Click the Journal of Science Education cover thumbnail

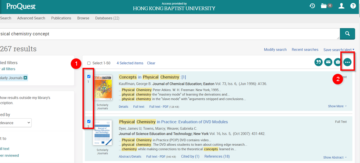pos(102,133)
